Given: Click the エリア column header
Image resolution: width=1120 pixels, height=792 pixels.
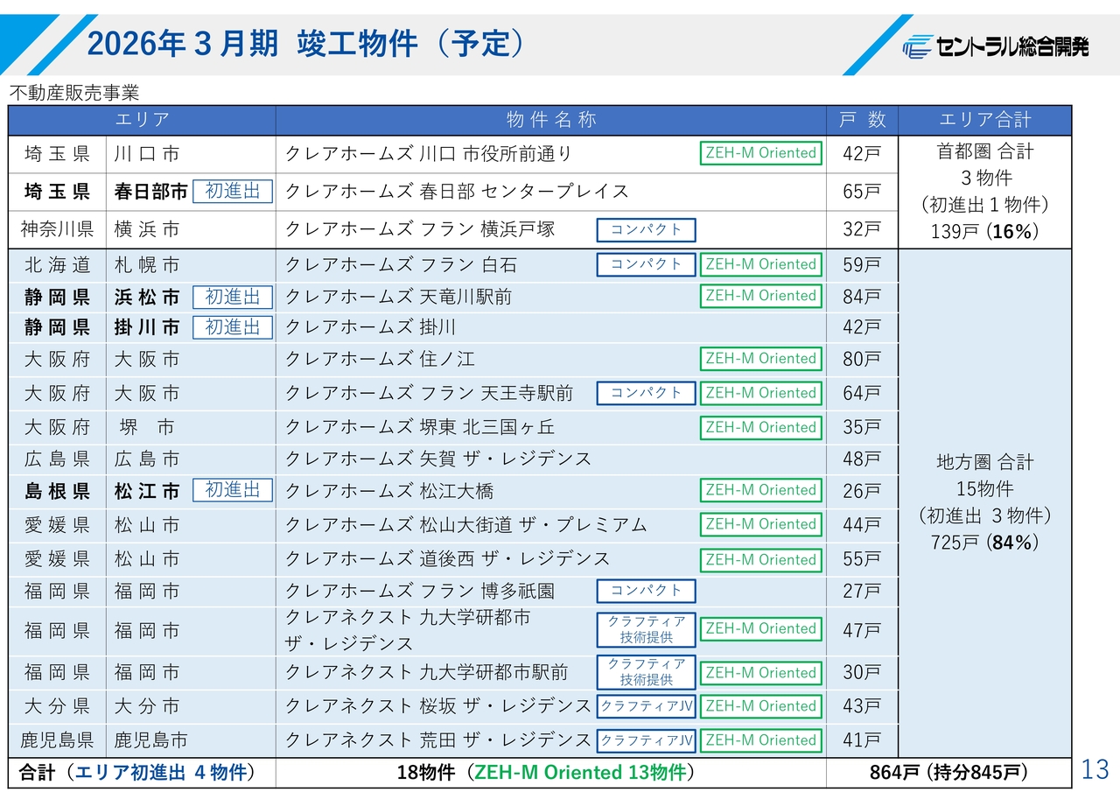Looking at the screenshot, I should [x=142, y=120].
